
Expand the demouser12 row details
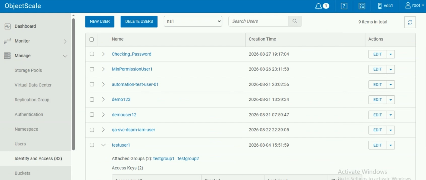pyautogui.click(x=103, y=115)
